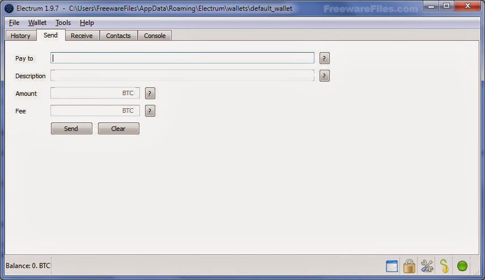Viewport: 485px width, 280px height.
Task: Click the Electrum logo in title bar
Action: tap(9, 9)
